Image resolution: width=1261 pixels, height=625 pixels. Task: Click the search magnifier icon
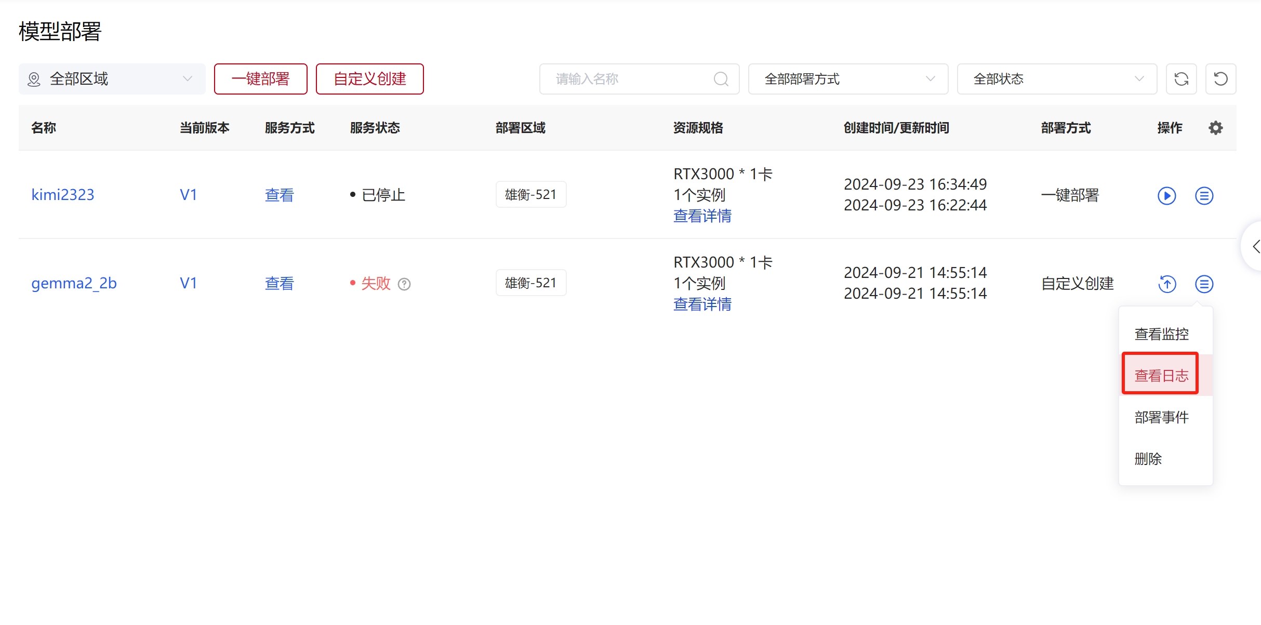[721, 79]
